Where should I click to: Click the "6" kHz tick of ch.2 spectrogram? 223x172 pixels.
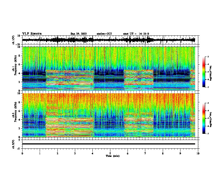(20, 111)
